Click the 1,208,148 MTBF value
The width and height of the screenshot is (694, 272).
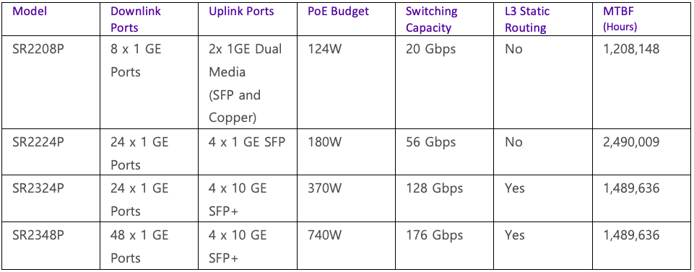coord(631,49)
